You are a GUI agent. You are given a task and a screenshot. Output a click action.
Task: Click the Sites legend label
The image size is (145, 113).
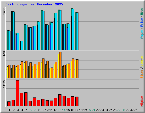(x=142, y=74)
